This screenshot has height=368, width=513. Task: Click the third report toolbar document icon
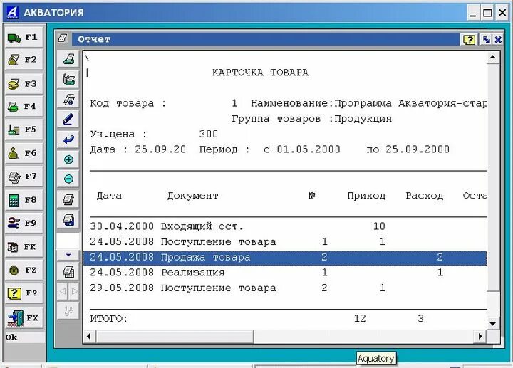pos(68,100)
